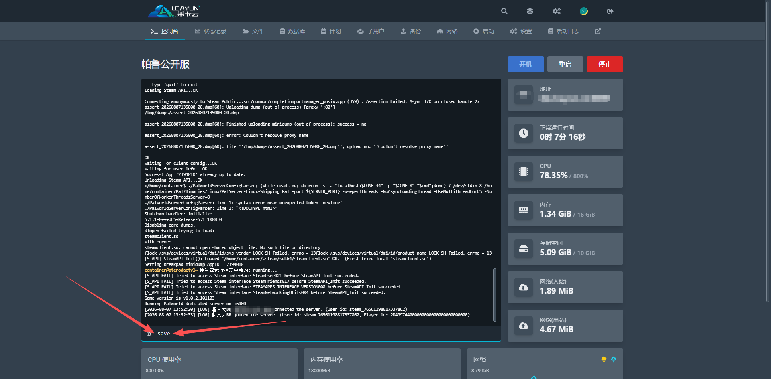Click the CPU 使用率 chart heading
Image resolution: width=771 pixels, height=379 pixels.
(x=165, y=359)
